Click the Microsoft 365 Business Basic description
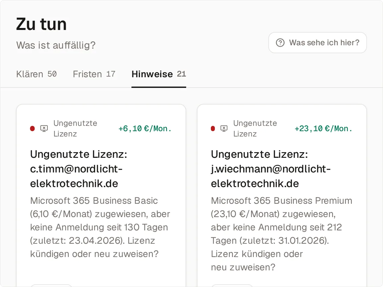The height and width of the screenshot is (287, 383). 100,227
